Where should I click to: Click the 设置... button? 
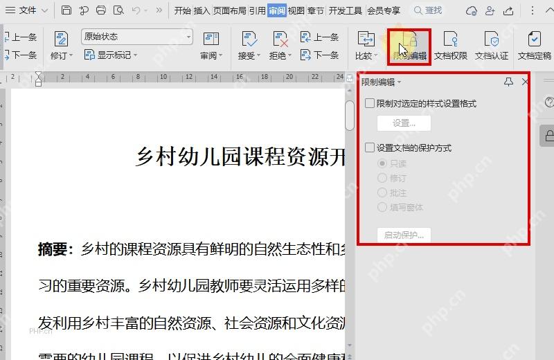point(404,123)
